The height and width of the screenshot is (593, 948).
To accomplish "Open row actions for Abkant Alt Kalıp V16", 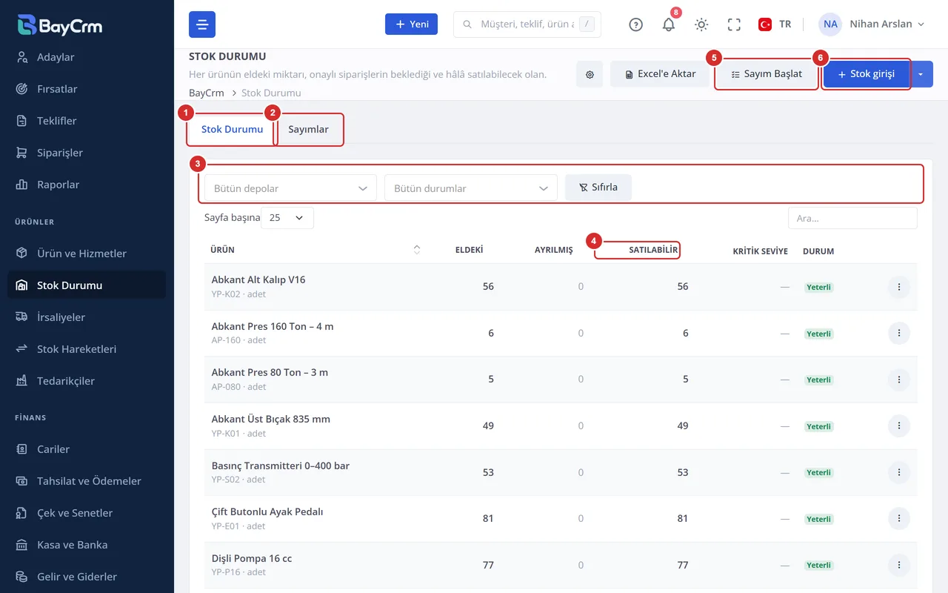I will coord(898,287).
